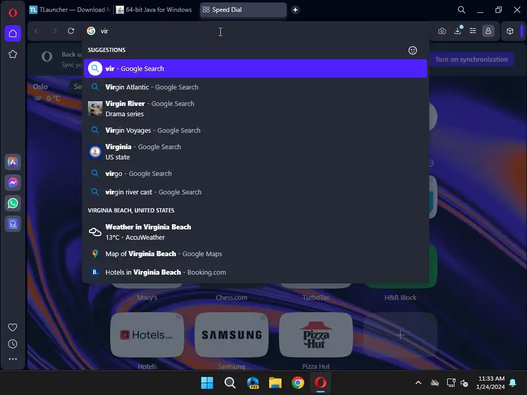Open bookmarks star in sidebar
This screenshot has height=395, width=527.
pyautogui.click(x=13, y=54)
